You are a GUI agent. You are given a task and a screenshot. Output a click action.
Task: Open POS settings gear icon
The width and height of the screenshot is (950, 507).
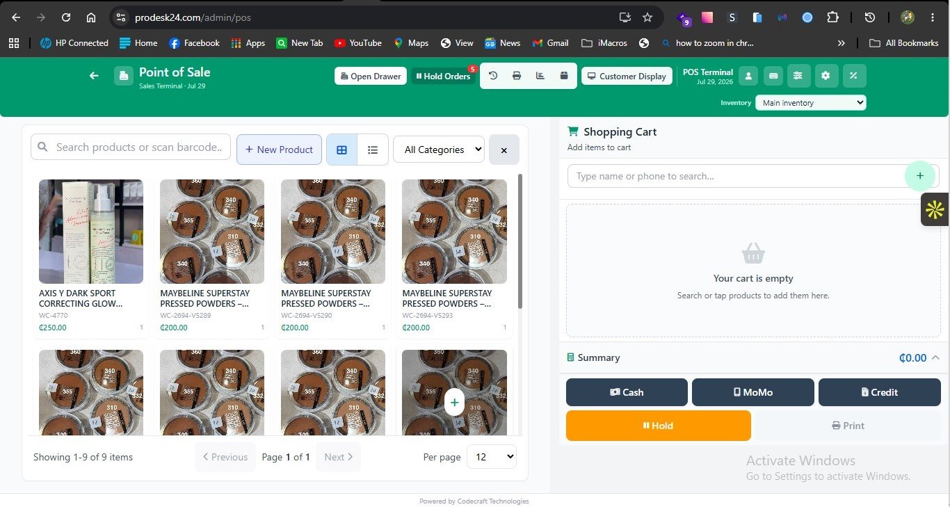coord(826,76)
